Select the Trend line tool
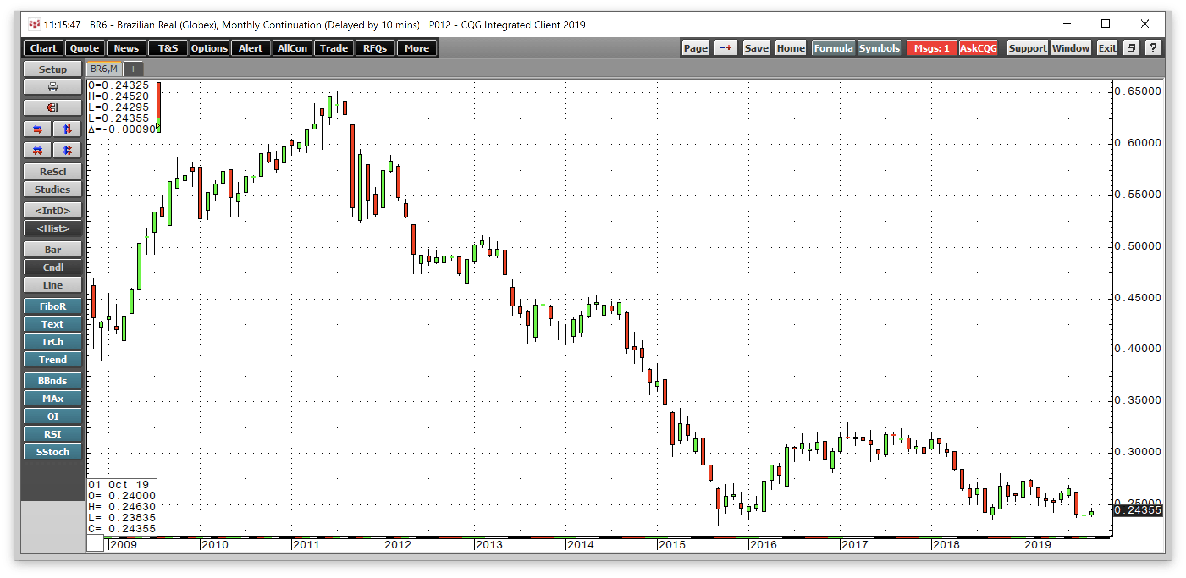 coord(52,360)
